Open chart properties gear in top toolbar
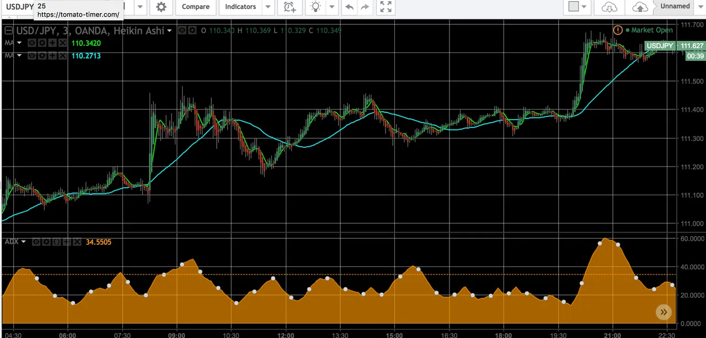The image size is (706, 338). (x=161, y=7)
